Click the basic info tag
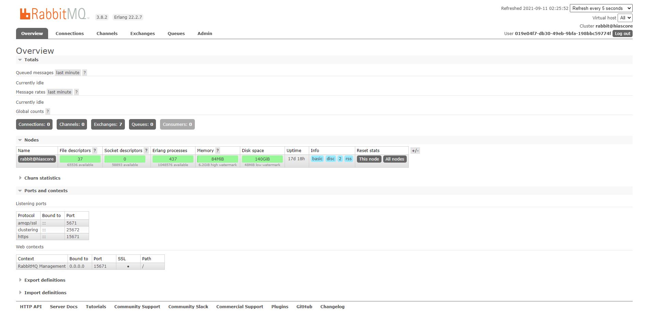This screenshot has width=649, height=315. click(x=317, y=159)
